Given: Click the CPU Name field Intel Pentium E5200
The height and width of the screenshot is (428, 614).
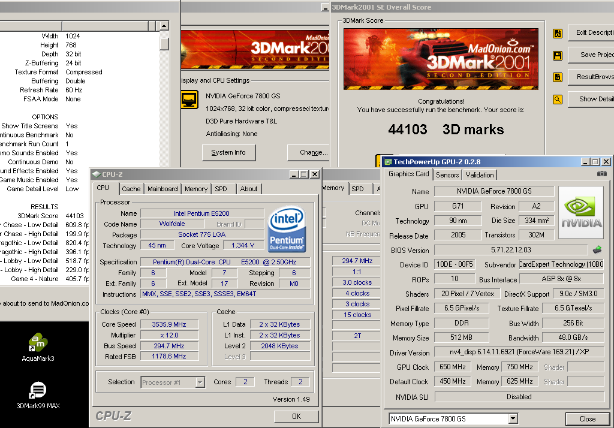Looking at the screenshot, I should coord(202,213).
